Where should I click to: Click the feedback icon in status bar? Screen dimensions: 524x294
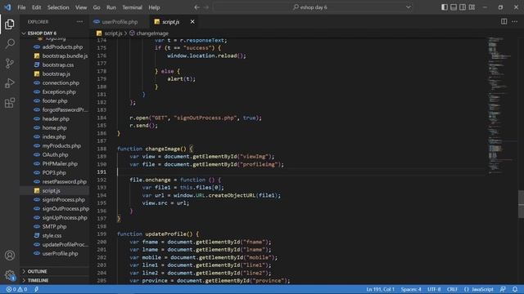tap(503, 289)
